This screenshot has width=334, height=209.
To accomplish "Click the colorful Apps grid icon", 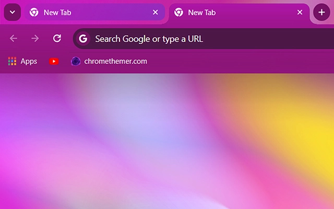I will click(13, 61).
